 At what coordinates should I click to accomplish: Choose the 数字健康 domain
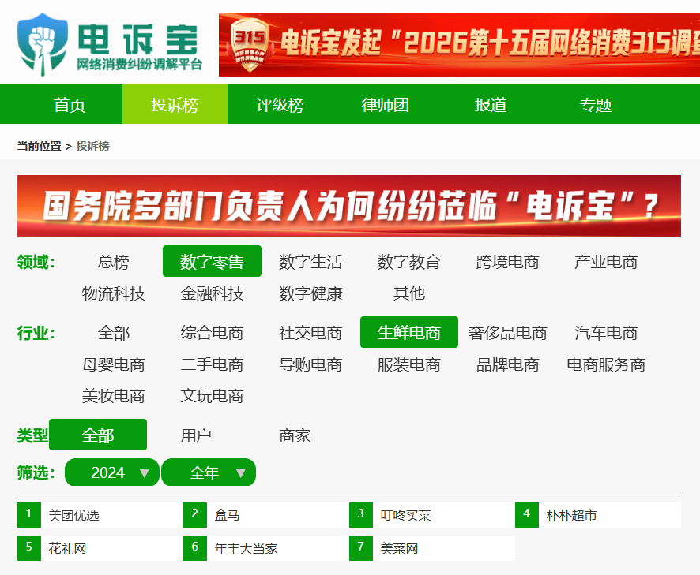pos(310,293)
